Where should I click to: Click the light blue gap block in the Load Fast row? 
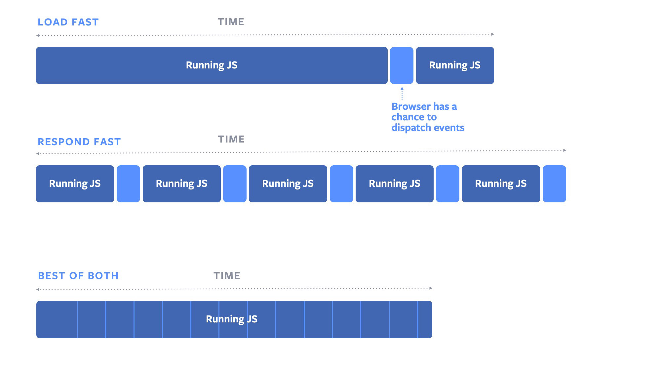(x=402, y=65)
